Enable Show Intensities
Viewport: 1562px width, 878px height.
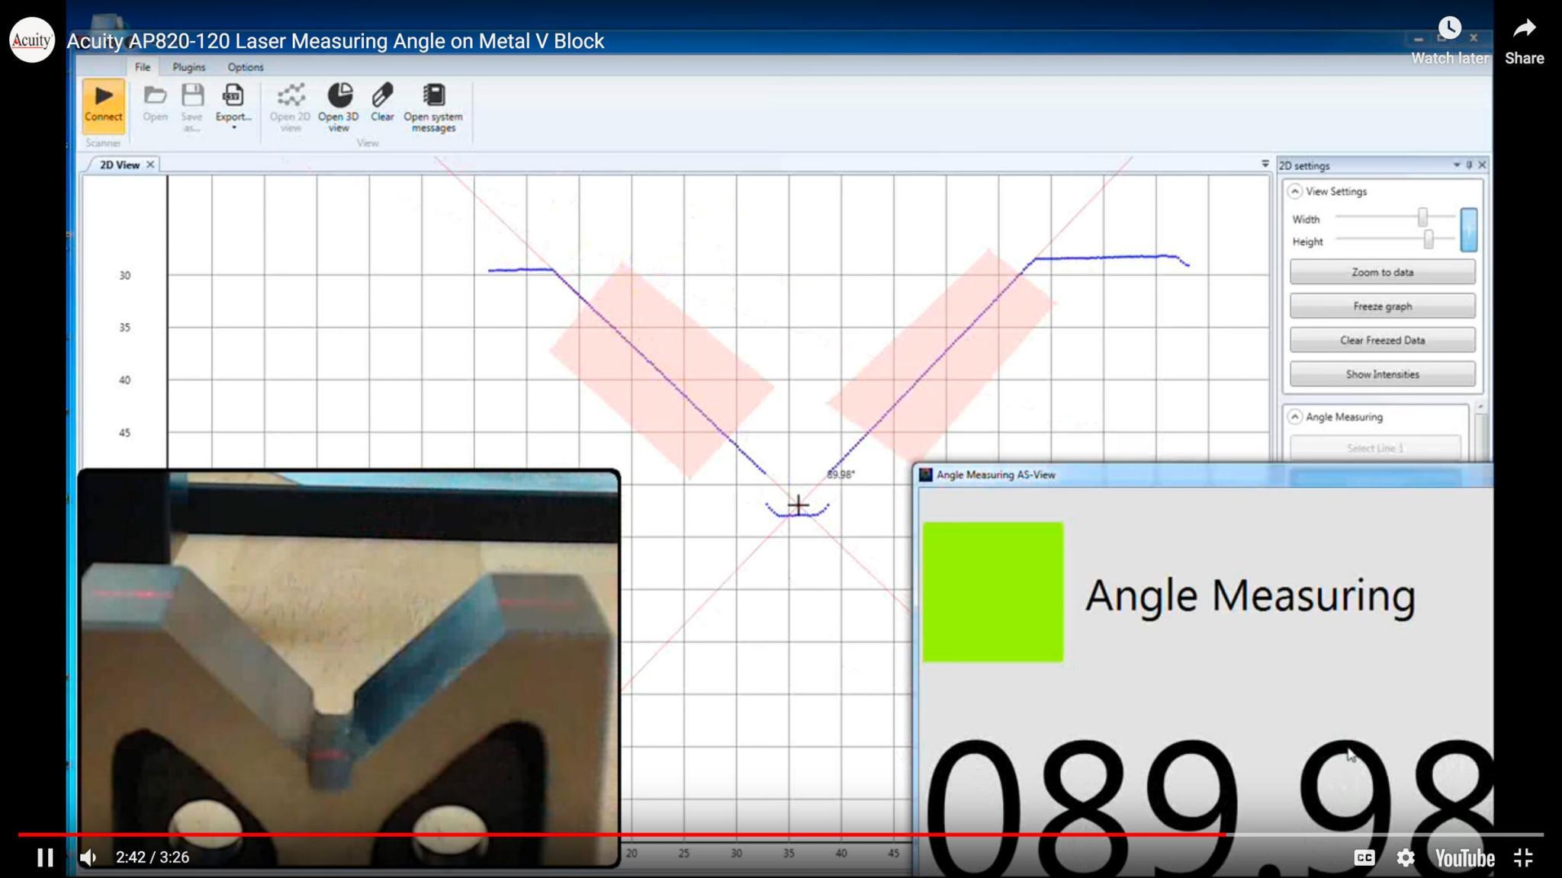tap(1381, 373)
